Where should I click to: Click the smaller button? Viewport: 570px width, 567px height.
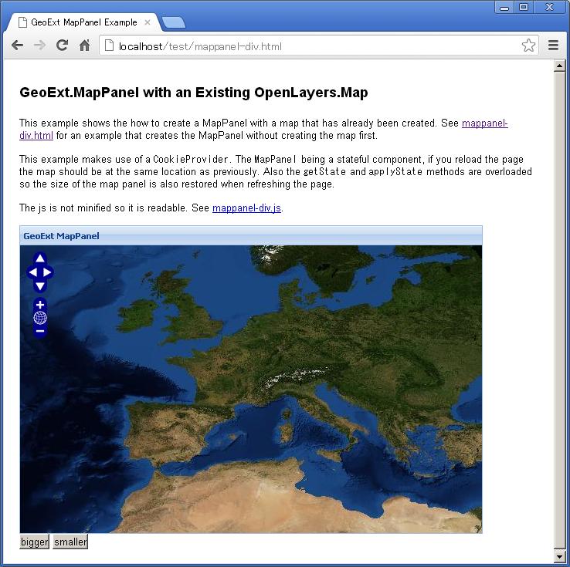click(70, 542)
